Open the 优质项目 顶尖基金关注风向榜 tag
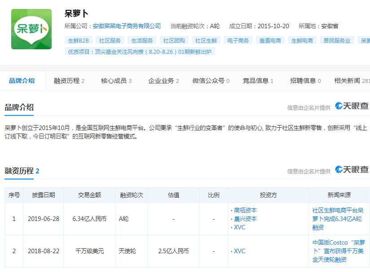Viewport: 370px width, 272px height. click(x=140, y=52)
